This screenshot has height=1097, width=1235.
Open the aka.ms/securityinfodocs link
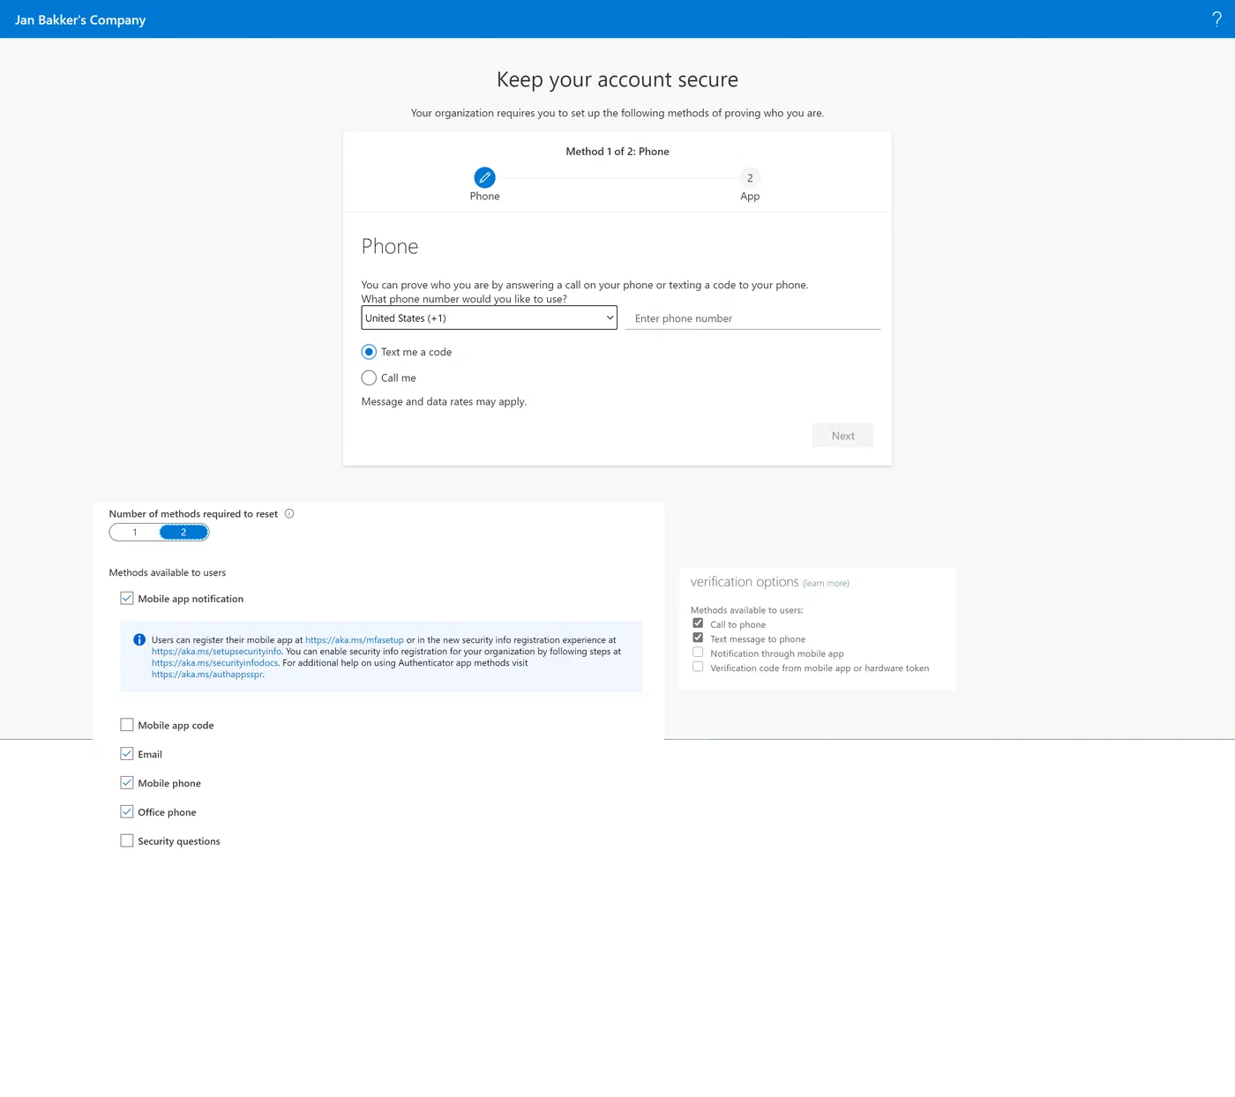coord(214,663)
